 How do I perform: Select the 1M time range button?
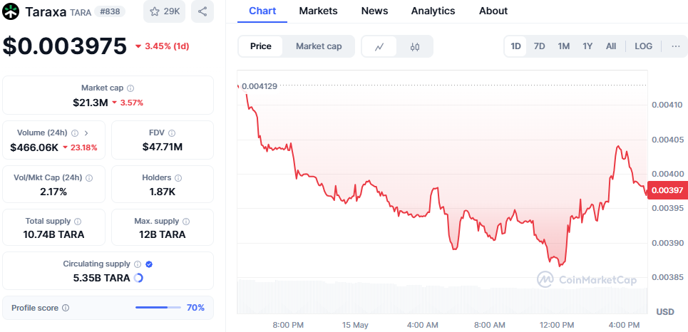563,46
